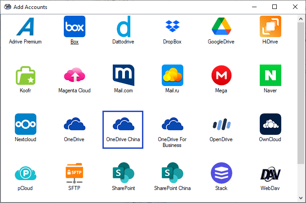Image resolution: width=306 pixels, height=203 pixels.
Task: Click the scroll up arrow
Action: (x=301, y=19)
